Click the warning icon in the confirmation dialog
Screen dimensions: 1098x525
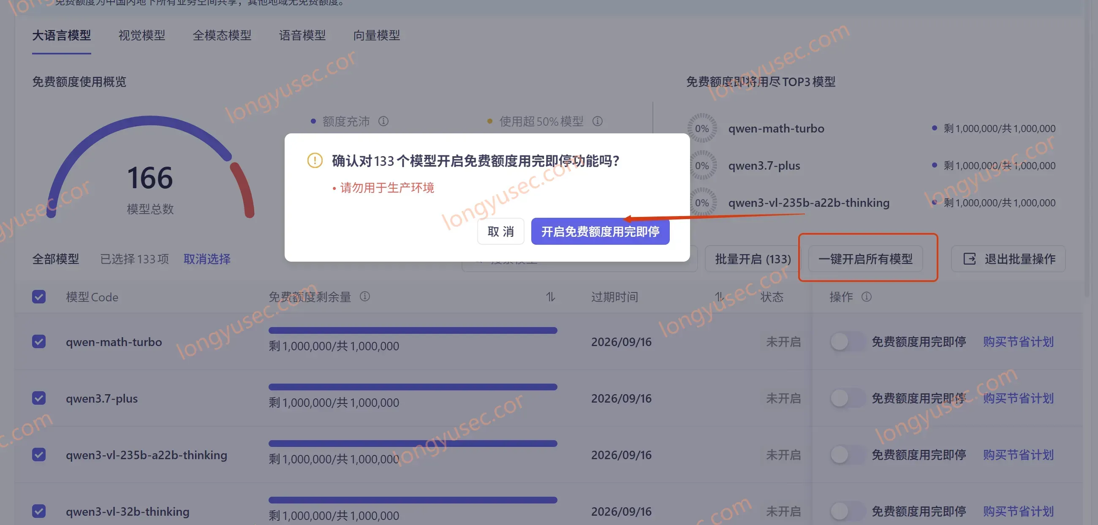pyautogui.click(x=315, y=160)
